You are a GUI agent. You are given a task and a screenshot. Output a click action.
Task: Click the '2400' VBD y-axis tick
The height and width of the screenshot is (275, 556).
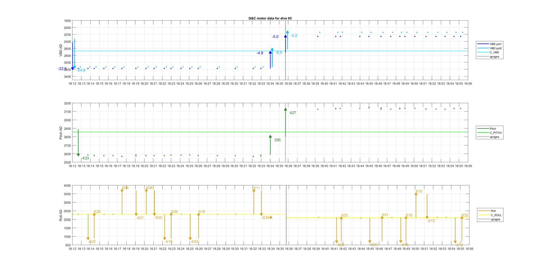pyautogui.click(x=67, y=42)
